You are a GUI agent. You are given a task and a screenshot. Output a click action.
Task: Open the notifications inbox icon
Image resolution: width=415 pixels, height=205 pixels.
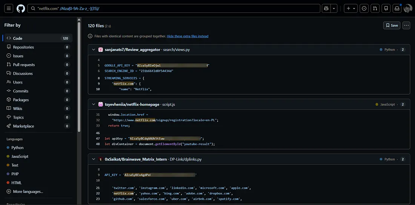(x=397, y=8)
